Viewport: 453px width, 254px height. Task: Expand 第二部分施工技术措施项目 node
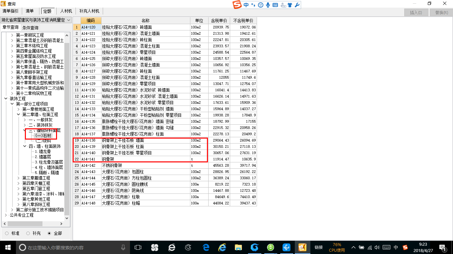pyautogui.click(x=12, y=210)
